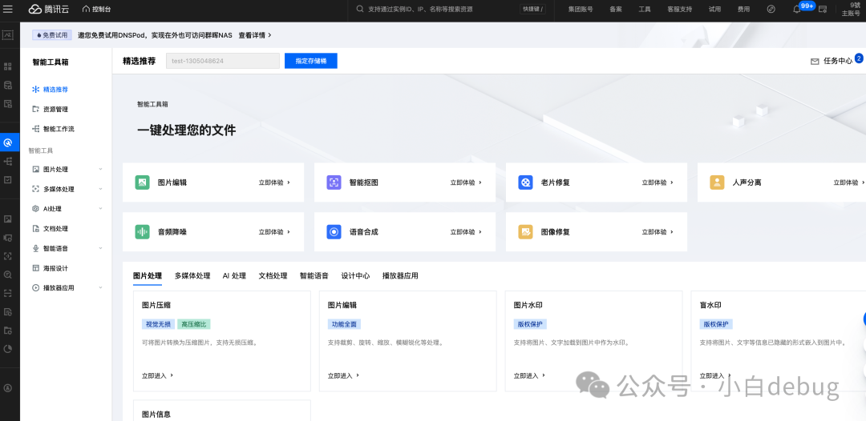
Task: Click the 语音合成 blue circle icon
Action: (334, 232)
